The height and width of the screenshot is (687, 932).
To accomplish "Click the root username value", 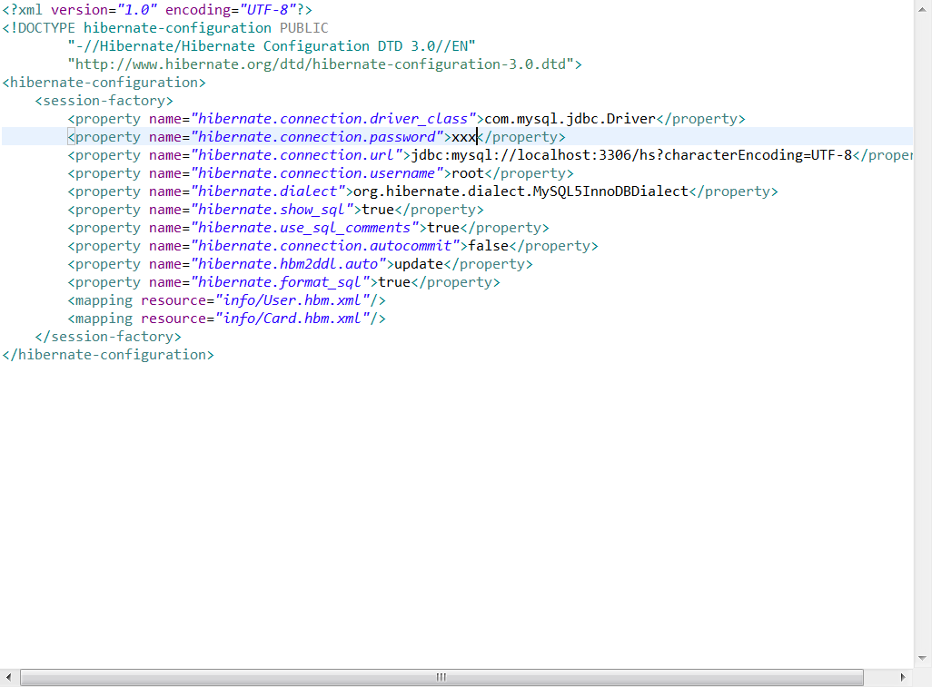I will pos(468,173).
